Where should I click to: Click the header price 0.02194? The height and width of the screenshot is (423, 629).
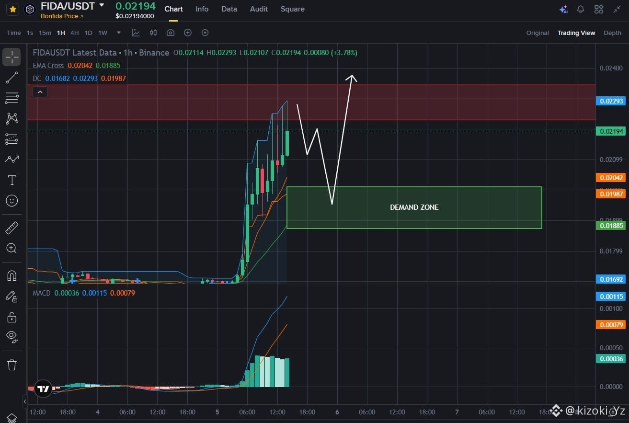point(136,6)
